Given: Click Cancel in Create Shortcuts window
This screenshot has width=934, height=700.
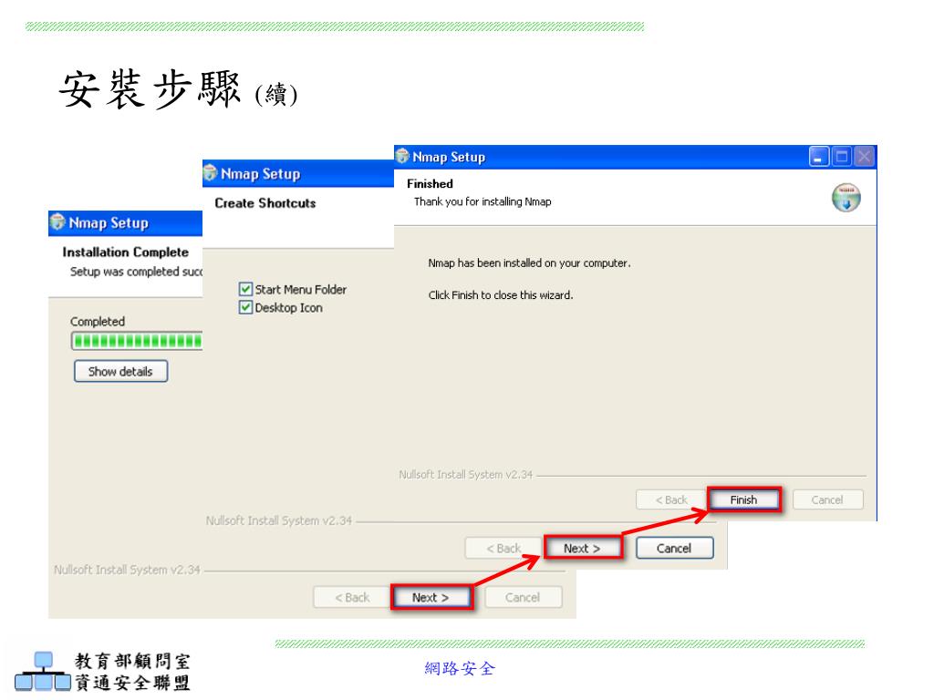Looking at the screenshot, I should tap(674, 548).
